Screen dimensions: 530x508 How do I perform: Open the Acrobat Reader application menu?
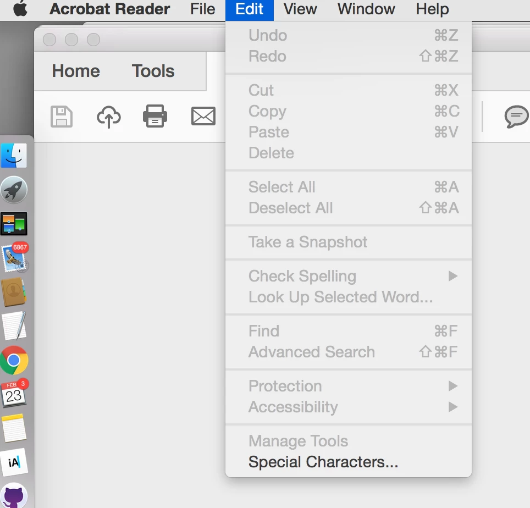[x=110, y=9]
